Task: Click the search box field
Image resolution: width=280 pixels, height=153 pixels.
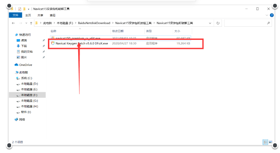Action: [x=248, y=23]
